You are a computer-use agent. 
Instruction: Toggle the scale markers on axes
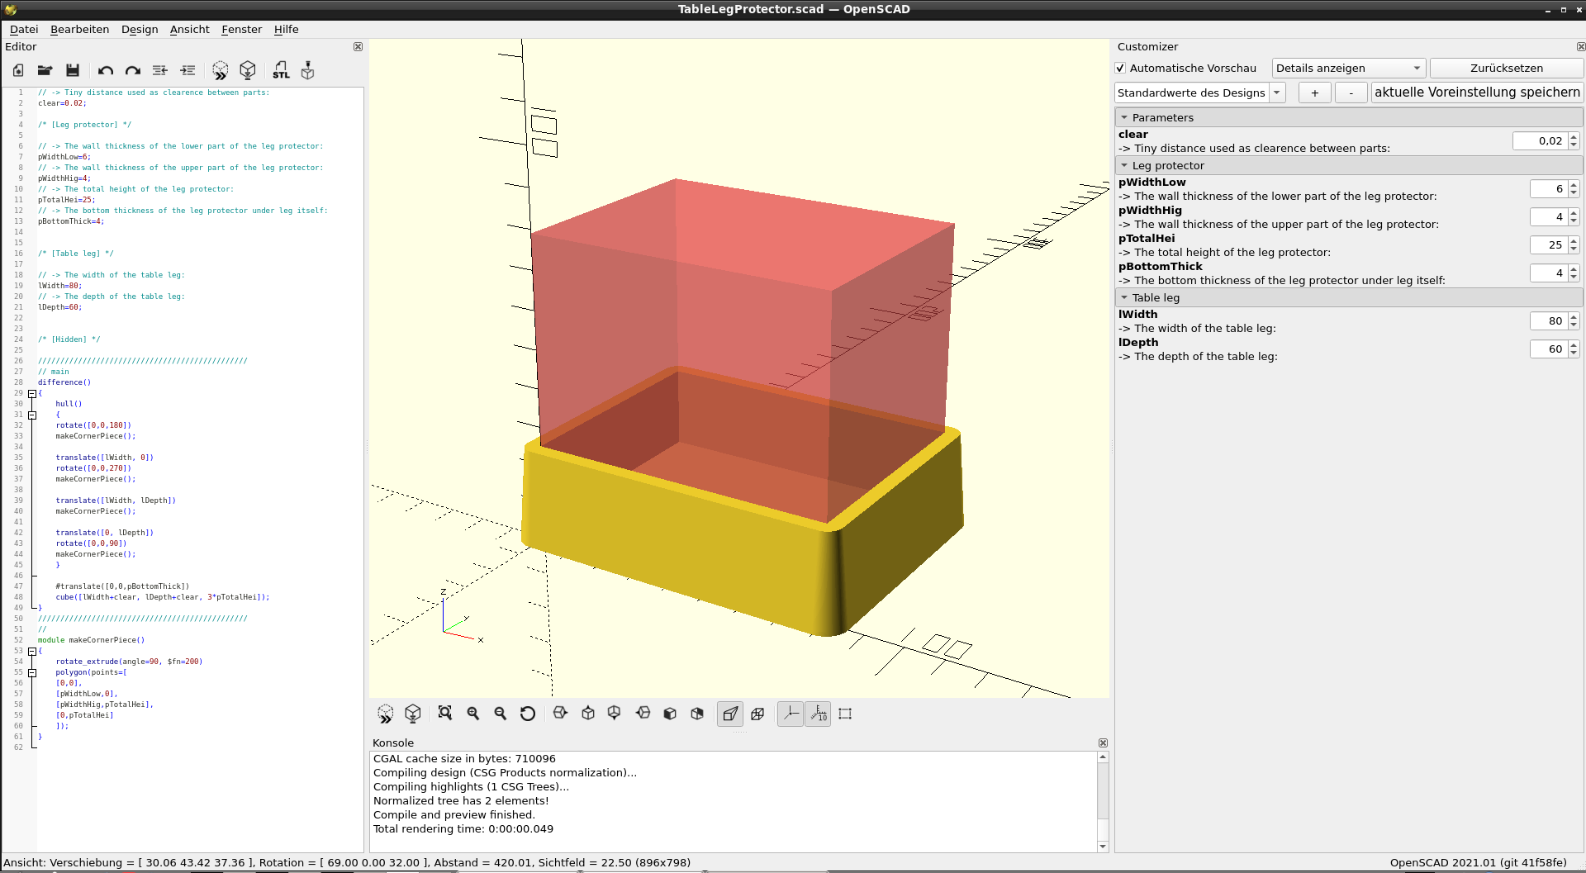tap(818, 714)
